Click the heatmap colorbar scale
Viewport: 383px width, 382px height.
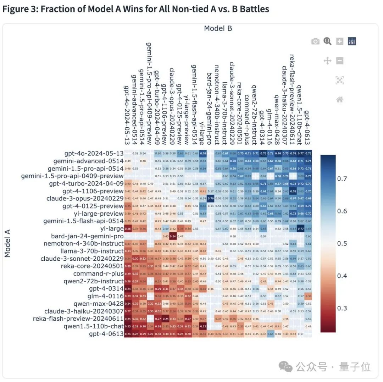(x=328, y=244)
